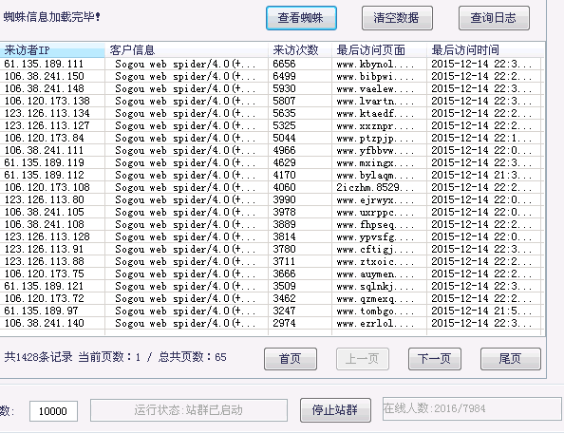The height and width of the screenshot is (434, 564).
Task: Sort by 客户信息 column header
Action: pos(186,50)
